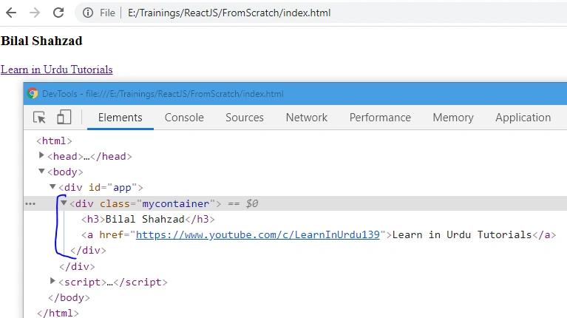Select the opening html tag line
This screenshot has width=567, height=318.
click(x=54, y=141)
